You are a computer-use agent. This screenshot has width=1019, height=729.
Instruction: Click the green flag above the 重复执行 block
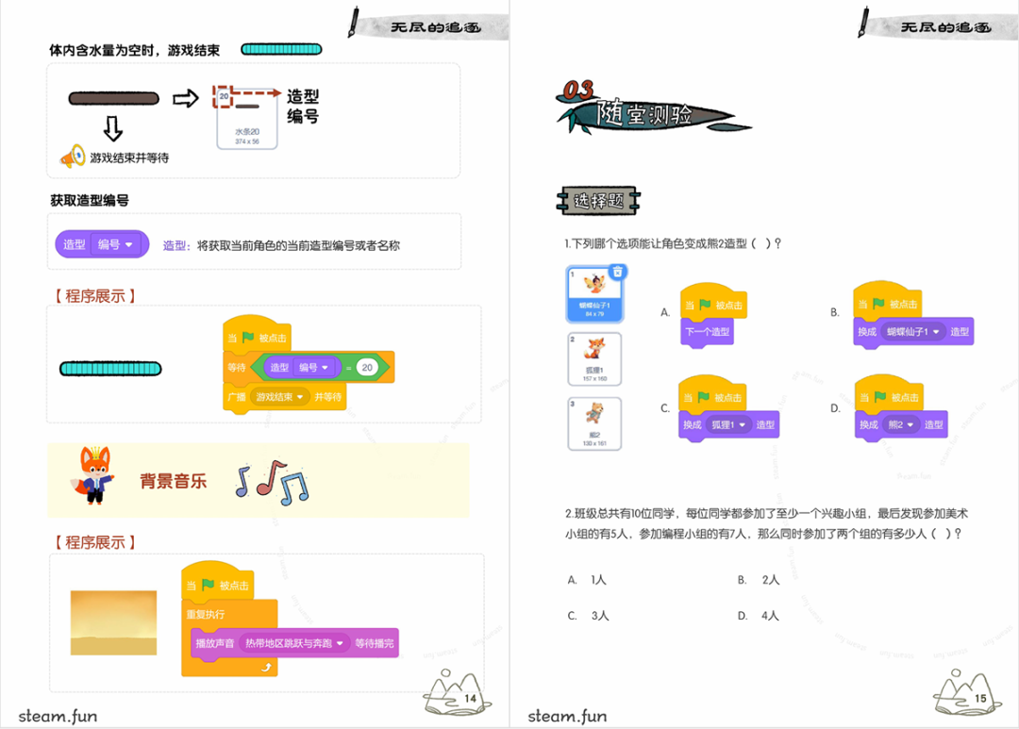208,585
